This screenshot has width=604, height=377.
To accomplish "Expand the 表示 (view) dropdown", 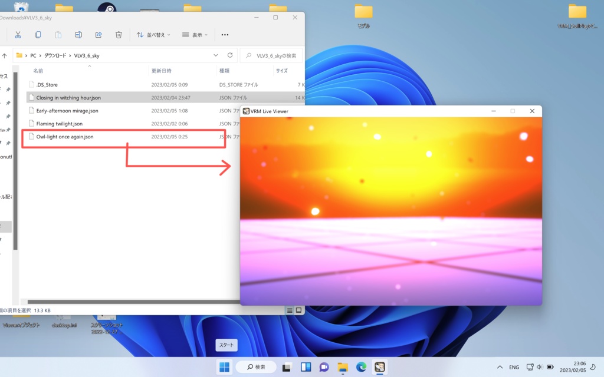I will click(x=195, y=34).
